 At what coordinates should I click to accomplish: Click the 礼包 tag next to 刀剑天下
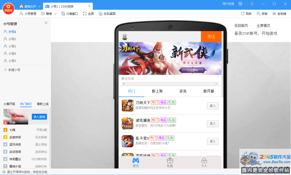[172, 102]
